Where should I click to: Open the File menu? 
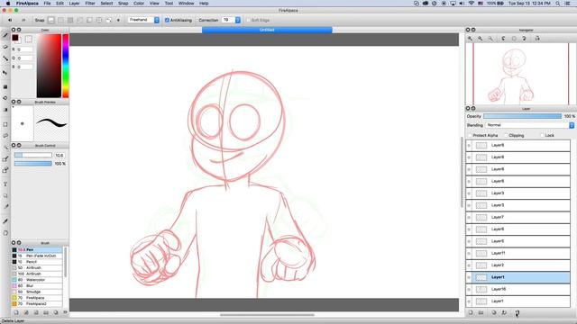pos(48,4)
